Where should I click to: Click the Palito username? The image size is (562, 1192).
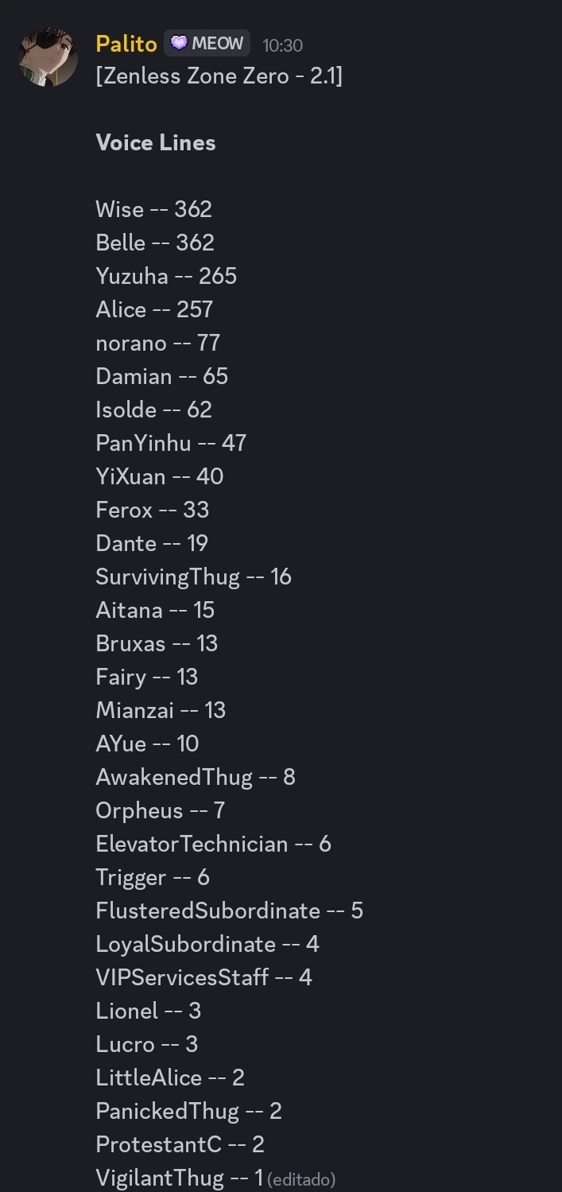tap(126, 44)
